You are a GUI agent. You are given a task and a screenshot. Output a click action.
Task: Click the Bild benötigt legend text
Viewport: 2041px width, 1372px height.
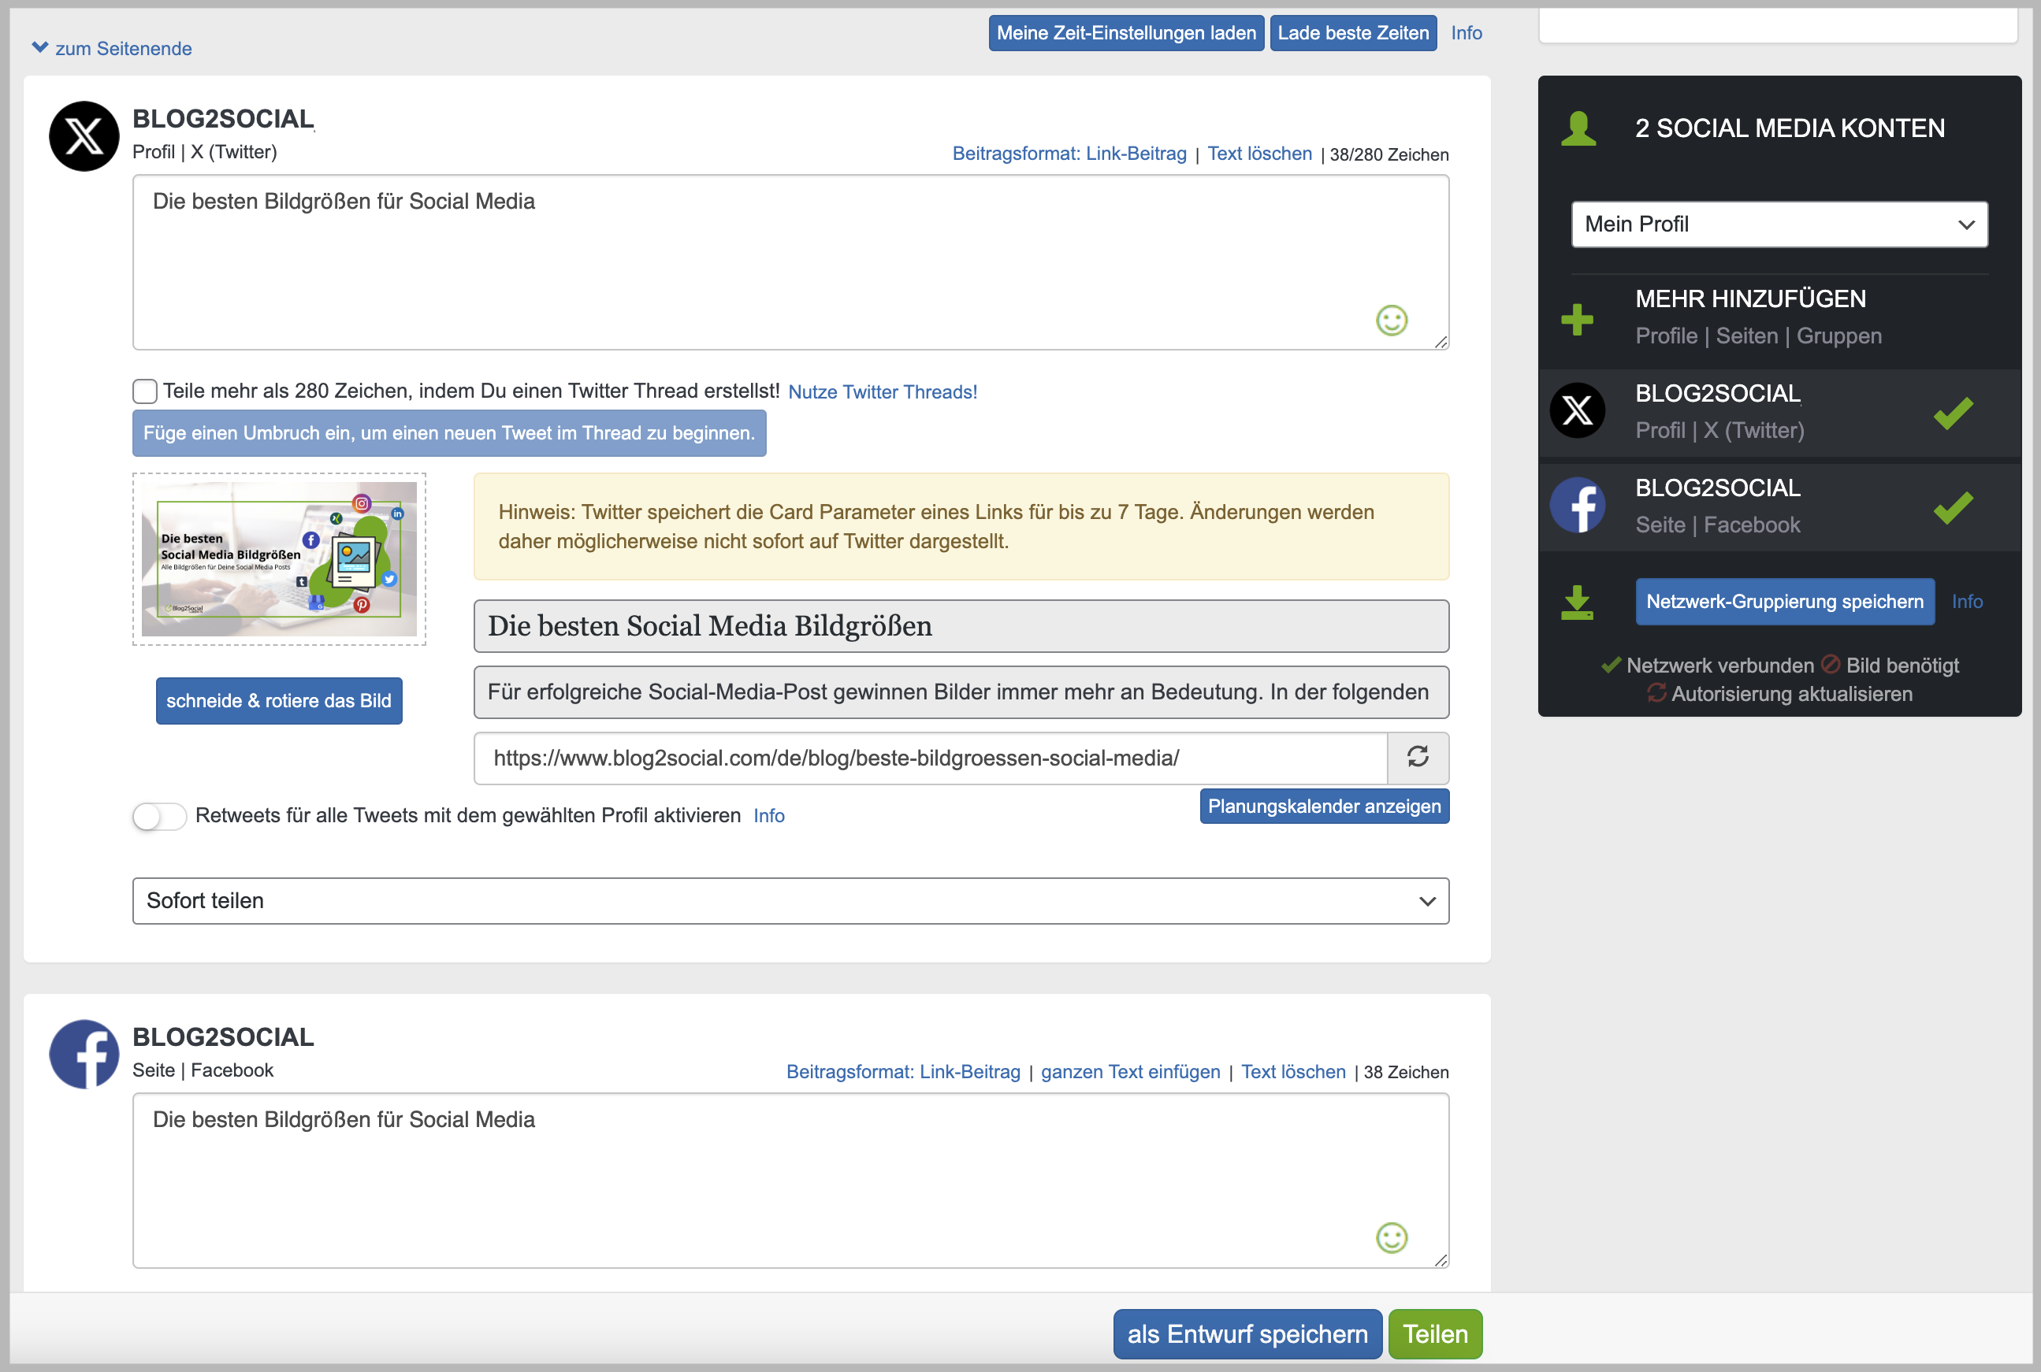click(1902, 665)
